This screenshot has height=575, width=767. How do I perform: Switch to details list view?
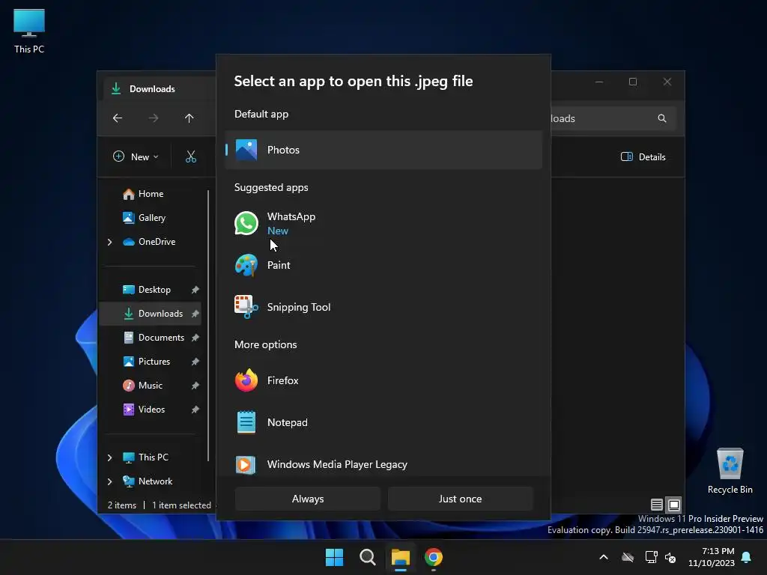click(x=657, y=505)
